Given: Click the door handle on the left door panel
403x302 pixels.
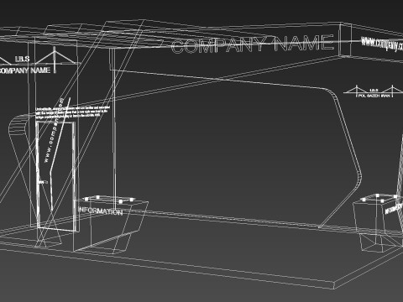Looking at the screenshot, I should point(42,182).
